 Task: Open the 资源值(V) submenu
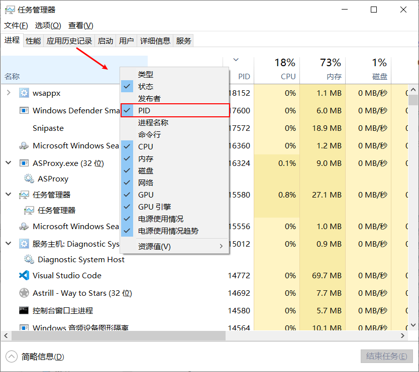[175, 246]
